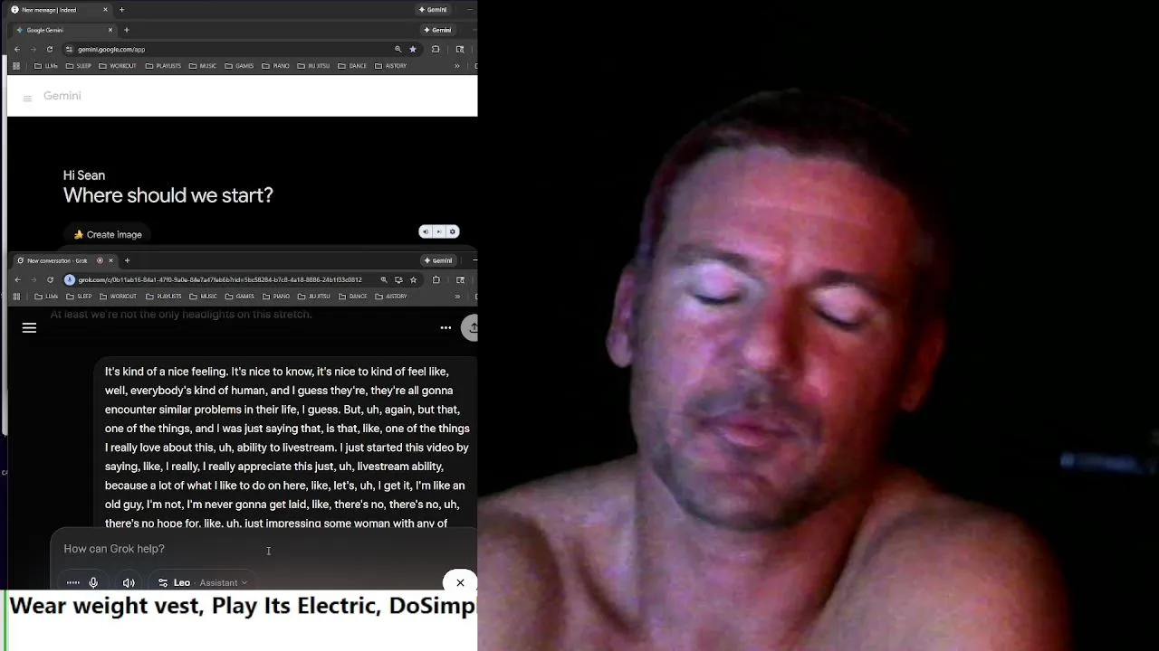Toggle bookmark star for the Gemini page
Viewport: 1159px width, 651px height.
[413, 49]
